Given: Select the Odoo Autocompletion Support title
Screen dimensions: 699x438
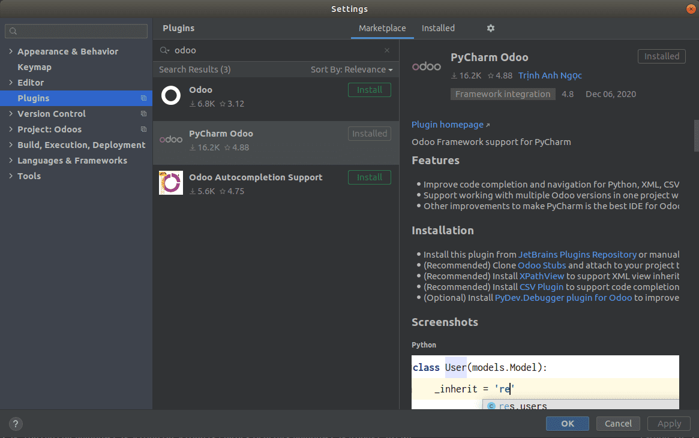Looking at the screenshot, I should pyautogui.click(x=256, y=177).
